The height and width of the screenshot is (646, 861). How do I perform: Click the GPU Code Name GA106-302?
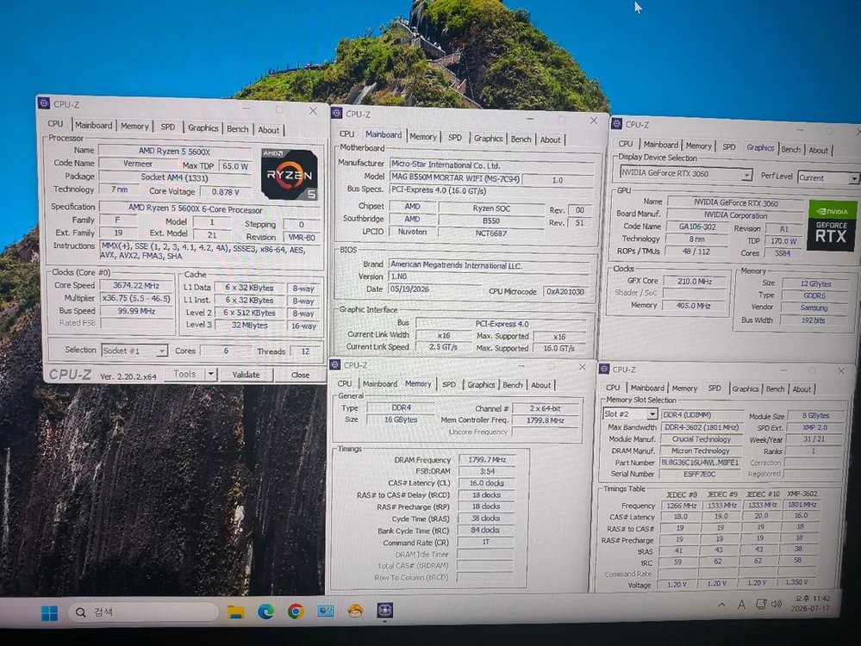pyautogui.click(x=697, y=227)
